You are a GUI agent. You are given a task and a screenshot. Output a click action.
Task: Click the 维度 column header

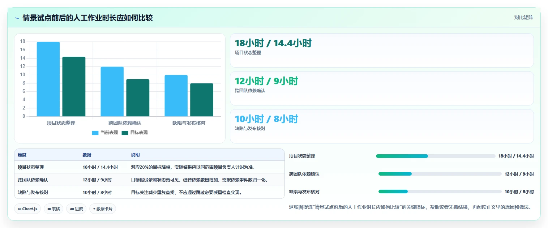(x=22, y=155)
